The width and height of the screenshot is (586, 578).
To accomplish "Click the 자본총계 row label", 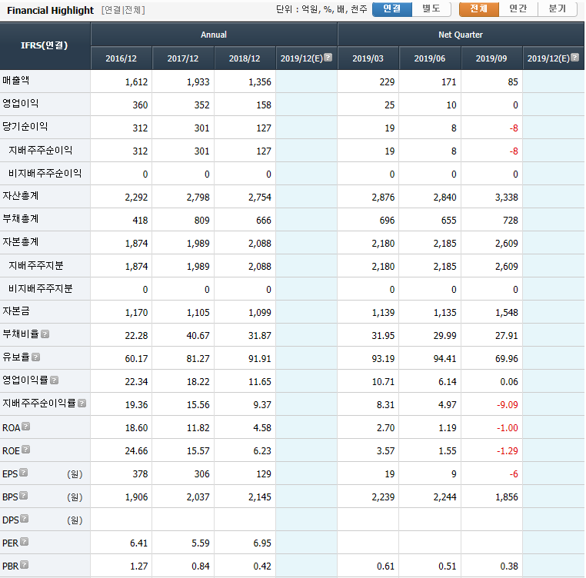I will point(21,242).
